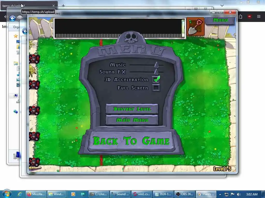Click the Music volume slider knob
265x198 pixels.
pos(157,65)
